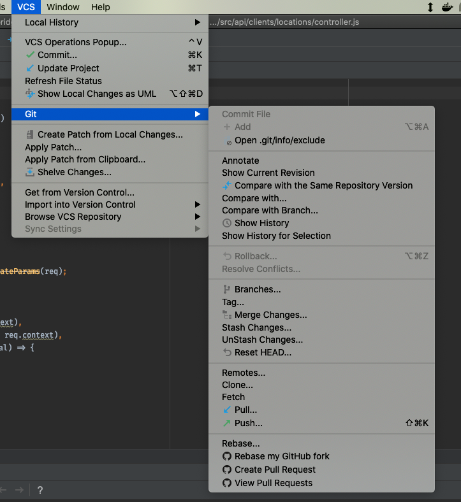Click the Branches fork icon

[x=227, y=289]
